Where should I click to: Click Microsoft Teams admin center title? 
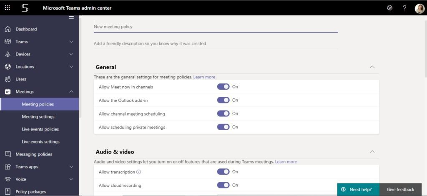77,8
